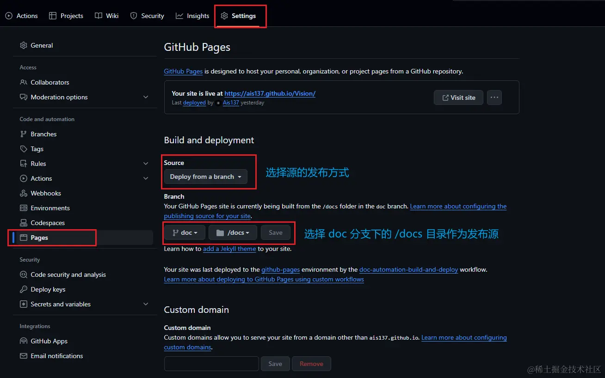
Task: Click the Wiki book icon
Action: pyautogui.click(x=98, y=16)
